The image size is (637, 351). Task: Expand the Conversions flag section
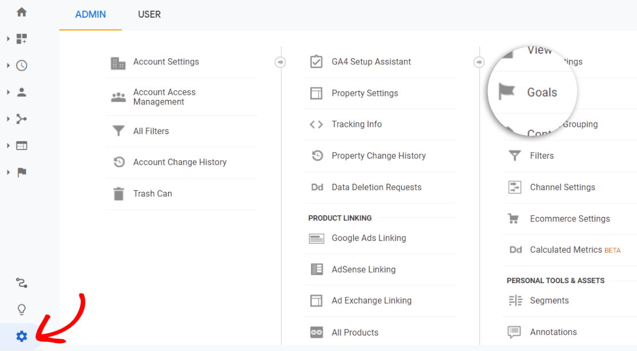pyautogui.click(x=9, y=172)
